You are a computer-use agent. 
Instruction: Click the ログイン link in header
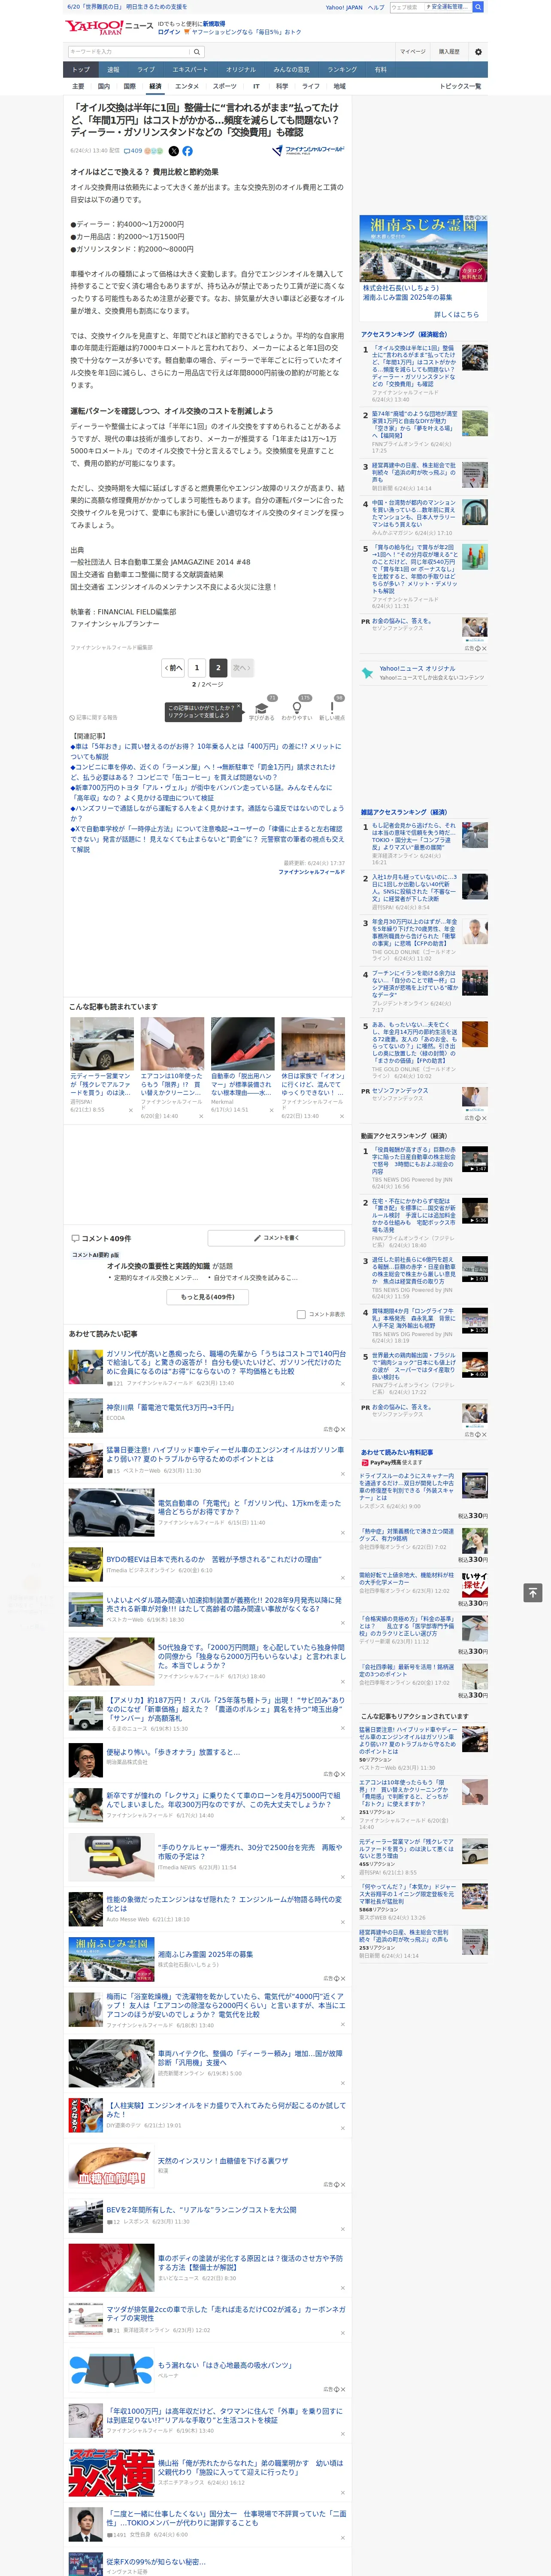169,32
